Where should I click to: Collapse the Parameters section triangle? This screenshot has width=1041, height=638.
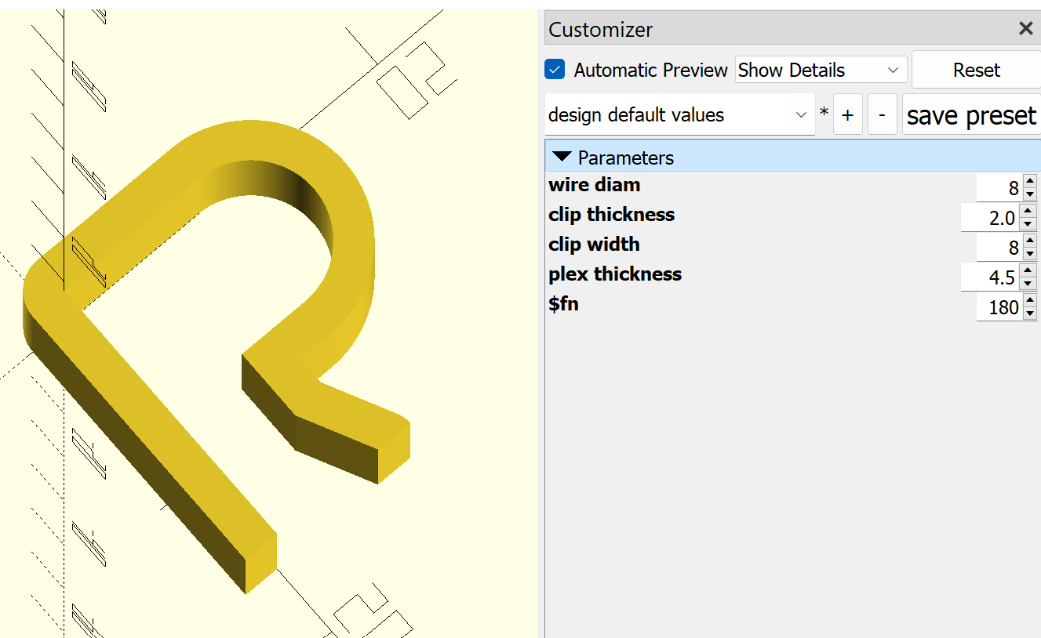point(562,156)
